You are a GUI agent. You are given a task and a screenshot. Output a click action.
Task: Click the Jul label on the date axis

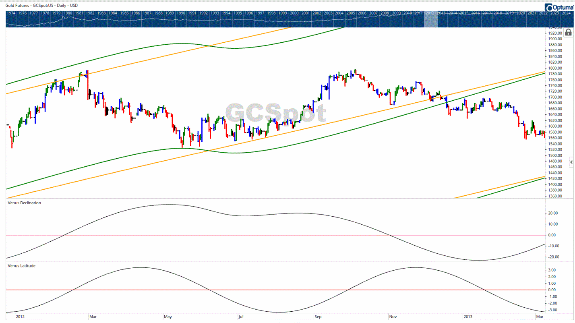click(x=242, y=317)
